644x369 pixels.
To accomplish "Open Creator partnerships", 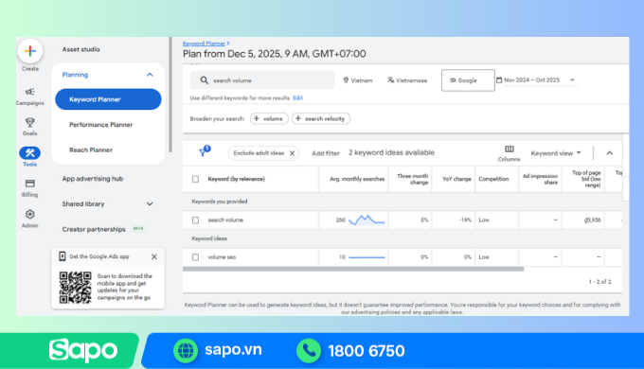I will coord(94,230).
